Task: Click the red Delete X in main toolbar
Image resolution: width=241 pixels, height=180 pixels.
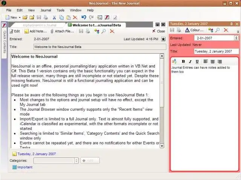Action: tap(75, 18)
